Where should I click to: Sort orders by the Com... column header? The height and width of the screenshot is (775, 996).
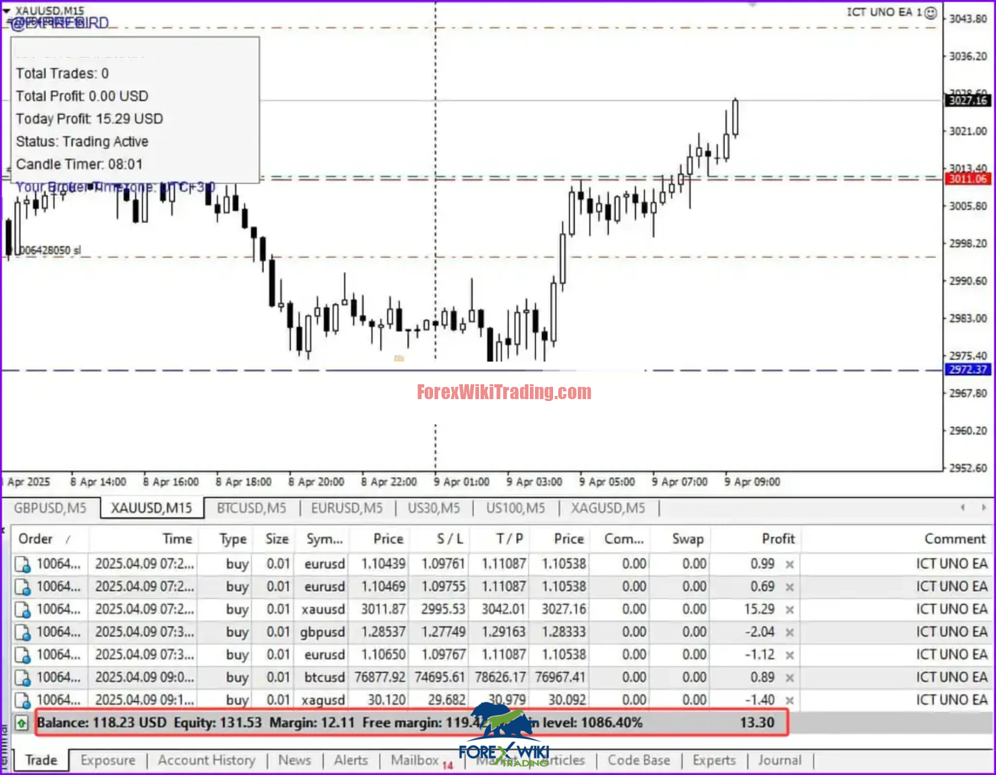(619, 539)
